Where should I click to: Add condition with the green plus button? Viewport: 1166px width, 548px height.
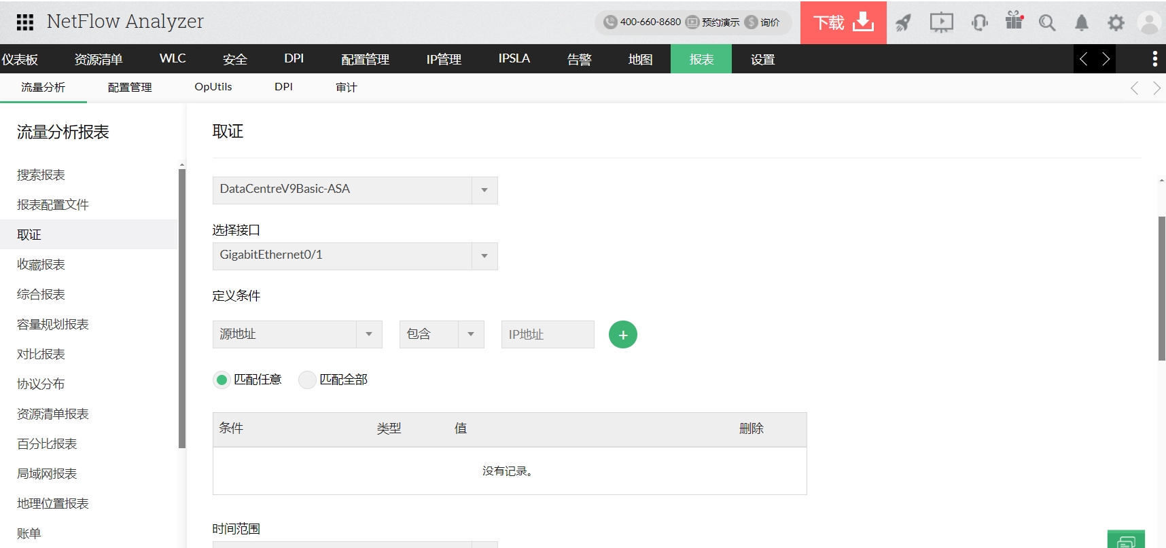coord(623,335)
